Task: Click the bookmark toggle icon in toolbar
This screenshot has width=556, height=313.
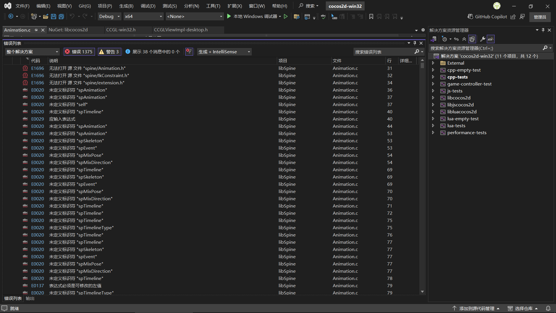Action: (x=371, y=17)
